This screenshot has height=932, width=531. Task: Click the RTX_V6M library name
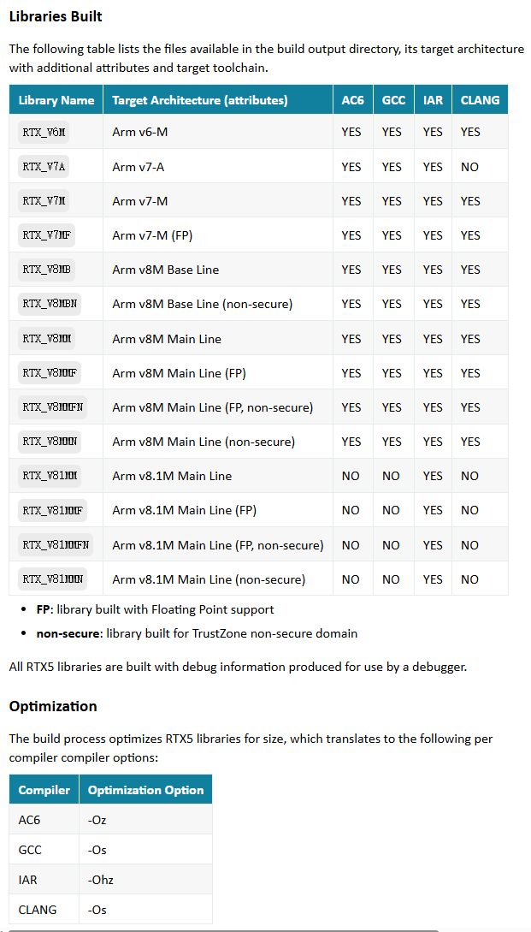point(44,132)
